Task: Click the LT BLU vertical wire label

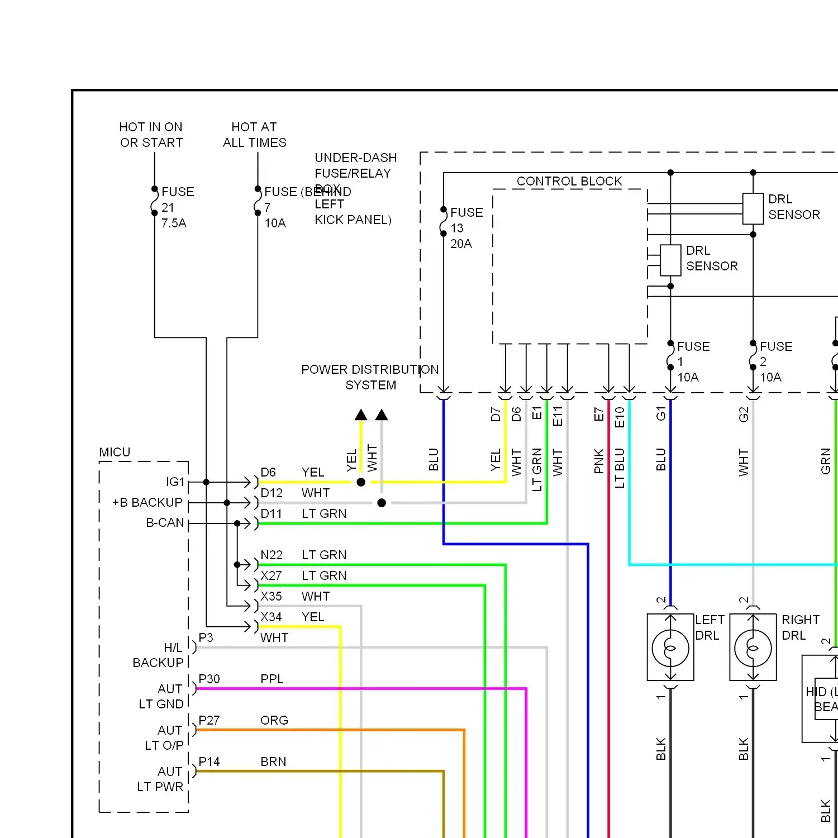Action: click(620, 468)
